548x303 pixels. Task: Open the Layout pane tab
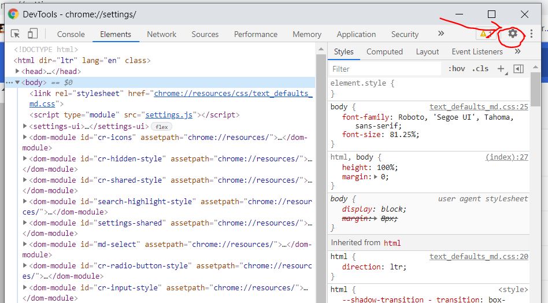tap(427, 51)
